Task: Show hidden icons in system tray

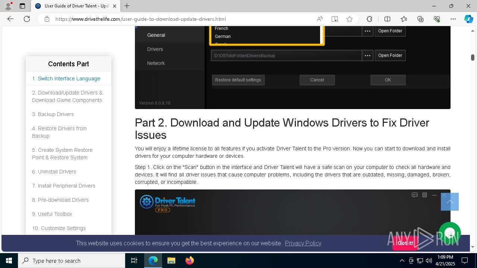Action: coord(402,261)
